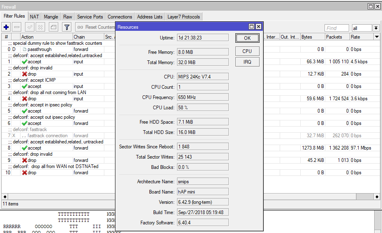Close the Firewall window

tap(377, 6)
